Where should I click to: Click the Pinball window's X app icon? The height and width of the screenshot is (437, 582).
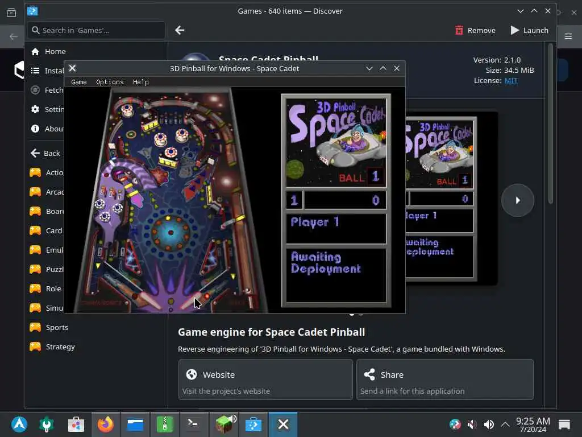click(x=72, y=68)
